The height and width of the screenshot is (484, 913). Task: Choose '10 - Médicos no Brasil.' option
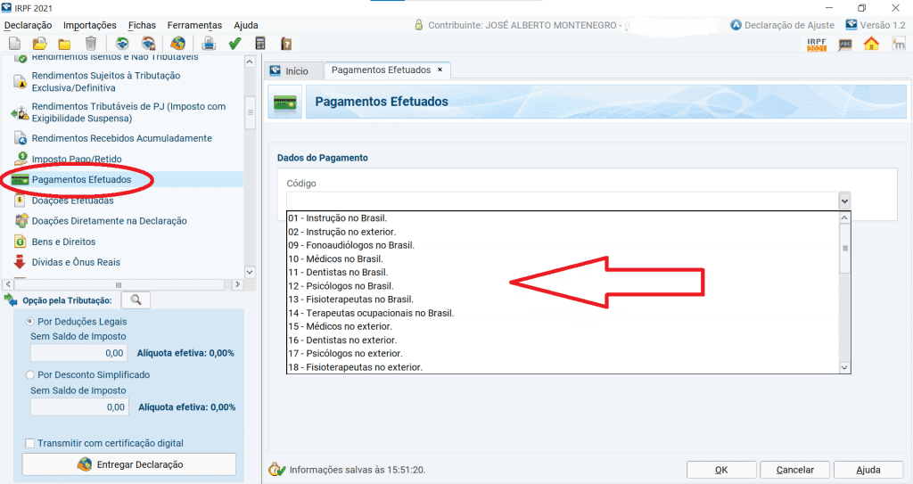(x=563, y=258)
